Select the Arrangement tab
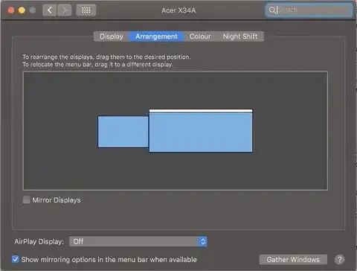 point(156,36)
